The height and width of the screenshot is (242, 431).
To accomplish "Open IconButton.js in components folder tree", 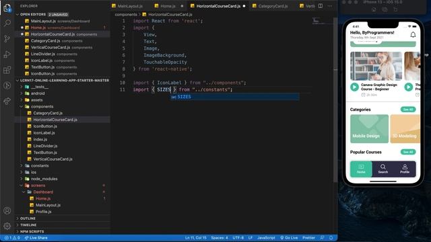I will (45, 126).
